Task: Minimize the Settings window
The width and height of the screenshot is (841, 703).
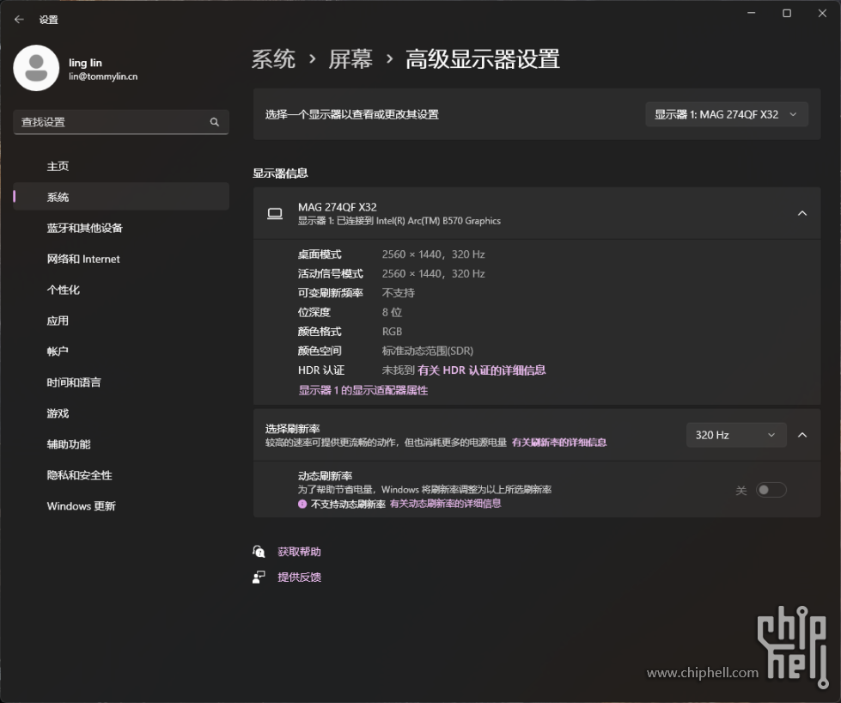Action: coord(752,13)
